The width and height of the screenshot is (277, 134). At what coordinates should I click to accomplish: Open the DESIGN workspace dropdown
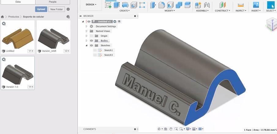coord(91,5)
